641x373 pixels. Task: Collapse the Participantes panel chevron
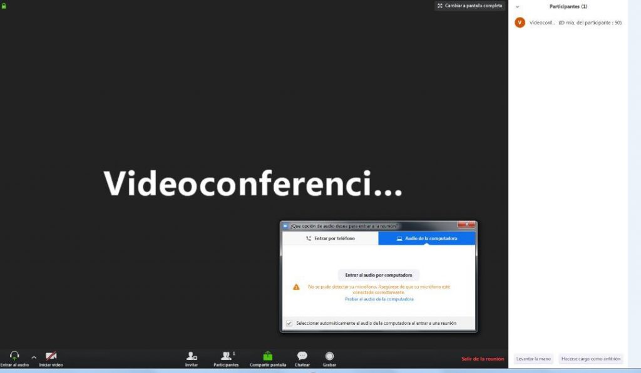click(517, 6)
